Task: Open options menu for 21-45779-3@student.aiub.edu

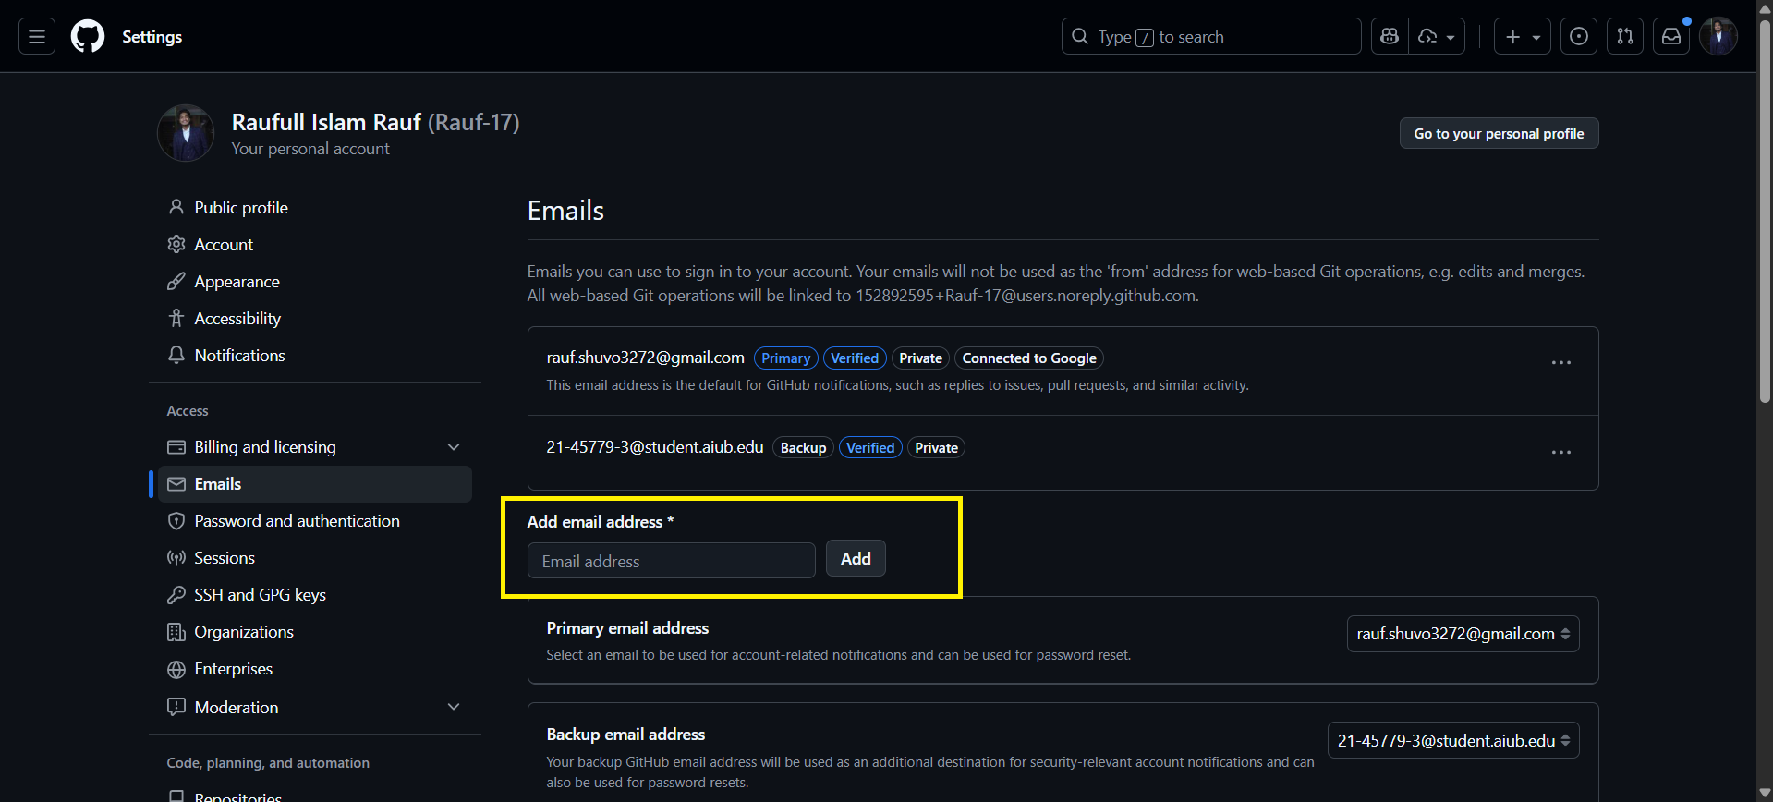Action: coord(1561,452)
